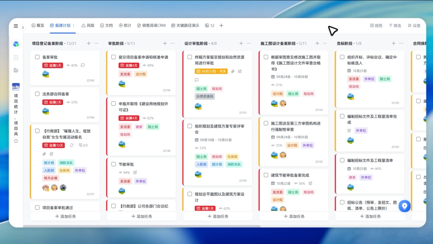433x244 pixels.
Task: Click the folder icon in left sidebar
Action: click(16, 70)
